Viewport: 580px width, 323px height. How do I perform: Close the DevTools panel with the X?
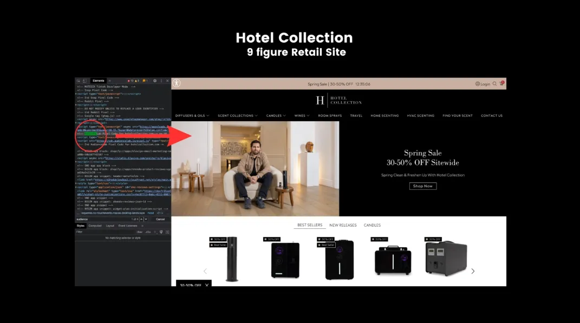167,81
